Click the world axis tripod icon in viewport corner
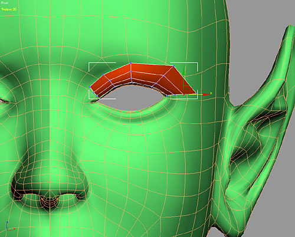295x237 pixels. [x=10, y=226]
